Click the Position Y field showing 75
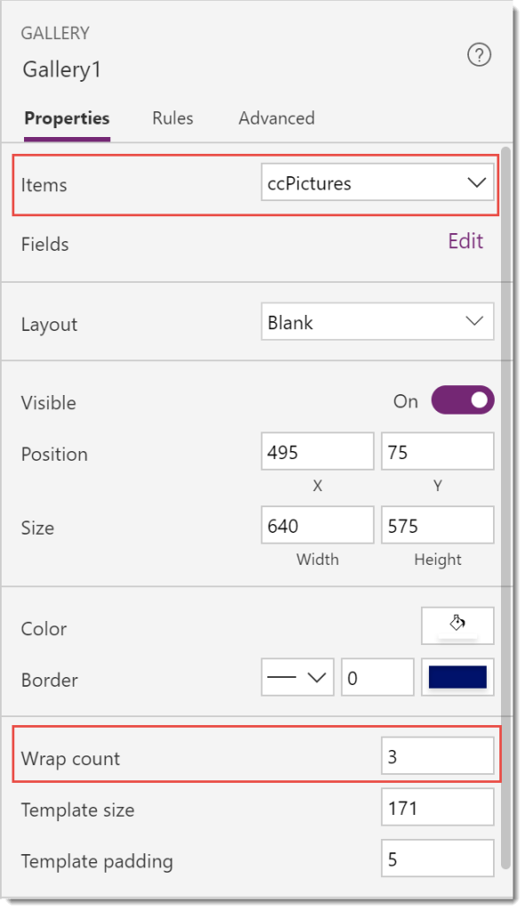The width and height of the screenshot is (525, 911). [437, 451]
